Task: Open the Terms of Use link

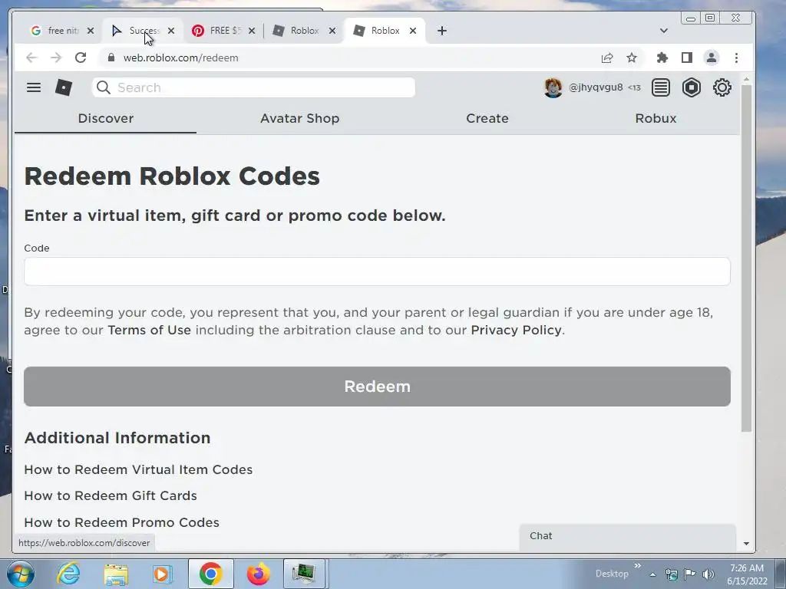Action: click(x=149, y=330)
